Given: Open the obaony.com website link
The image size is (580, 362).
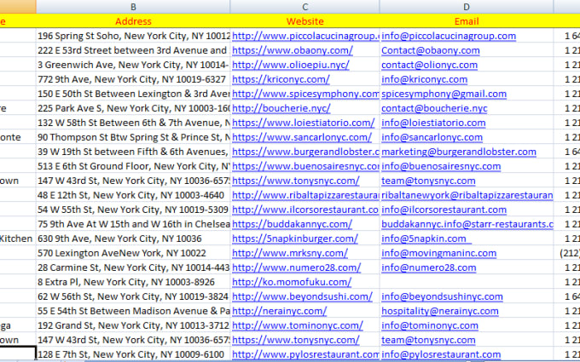Looking at the screenshot, I should (x=293, y=50).
